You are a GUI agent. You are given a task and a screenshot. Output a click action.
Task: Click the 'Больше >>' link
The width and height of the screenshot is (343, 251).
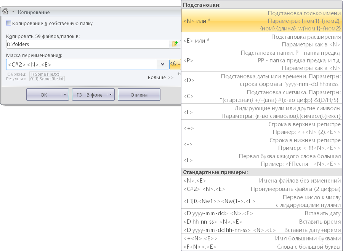(160, 78)
